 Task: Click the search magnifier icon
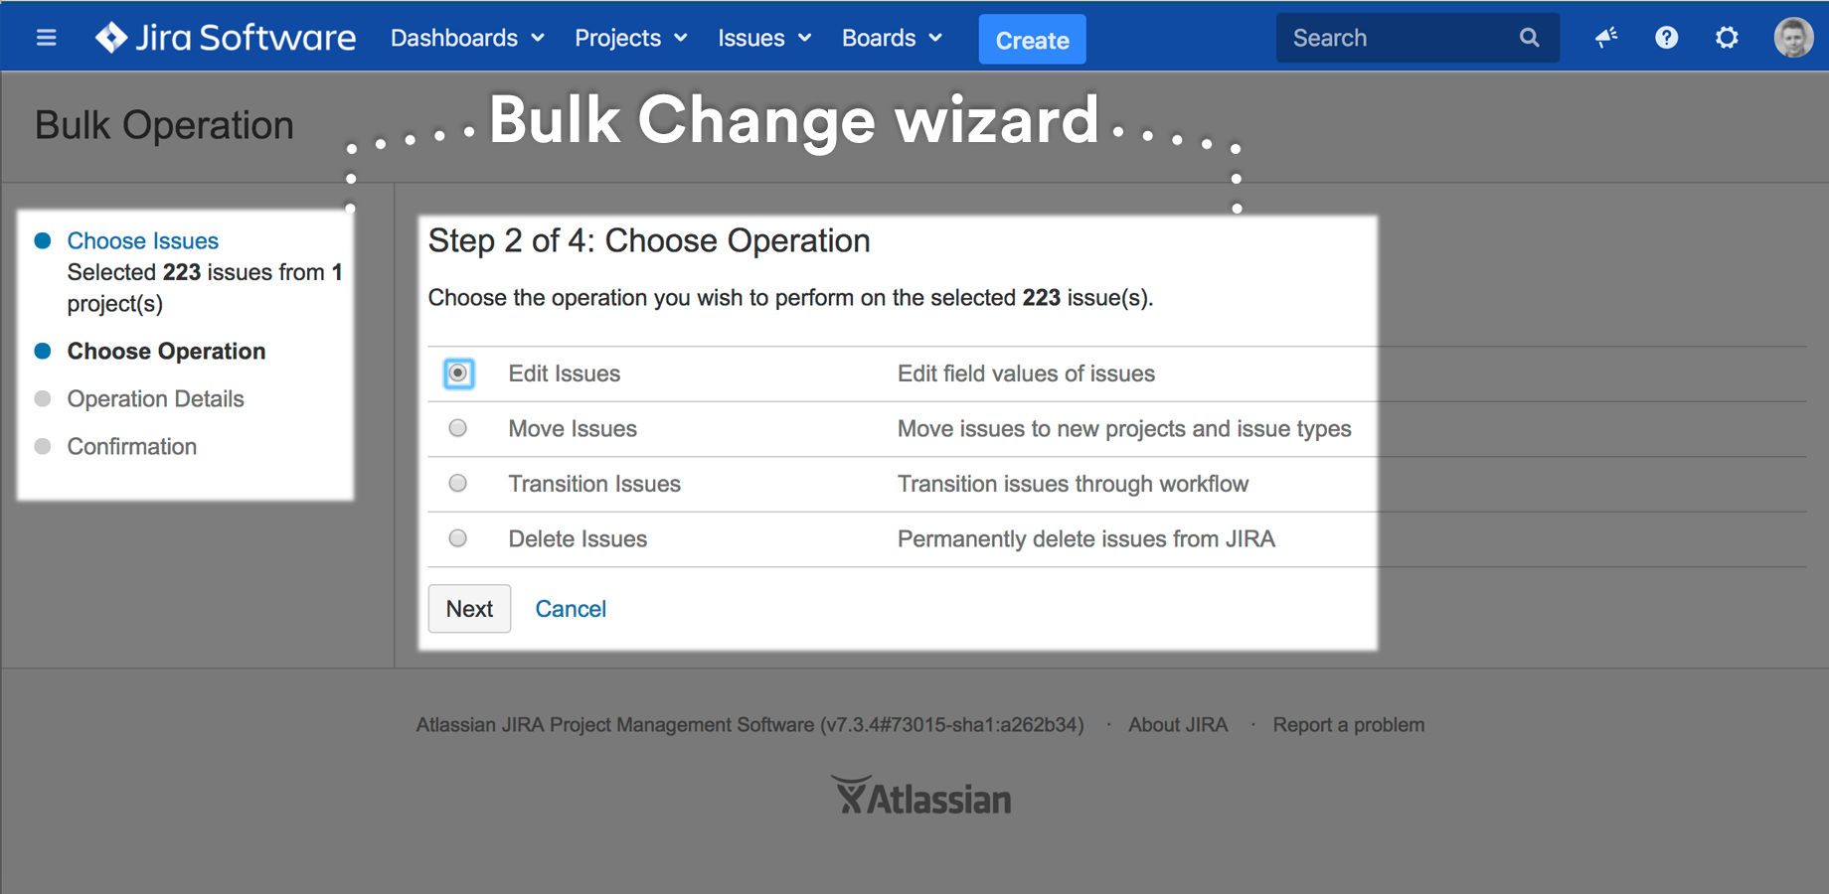(x=1529, y=38)
